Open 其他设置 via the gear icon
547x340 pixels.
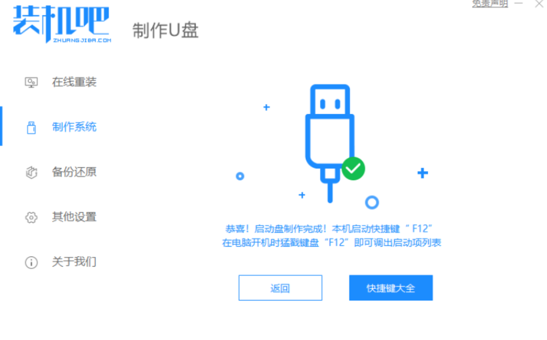click(31, 217)
